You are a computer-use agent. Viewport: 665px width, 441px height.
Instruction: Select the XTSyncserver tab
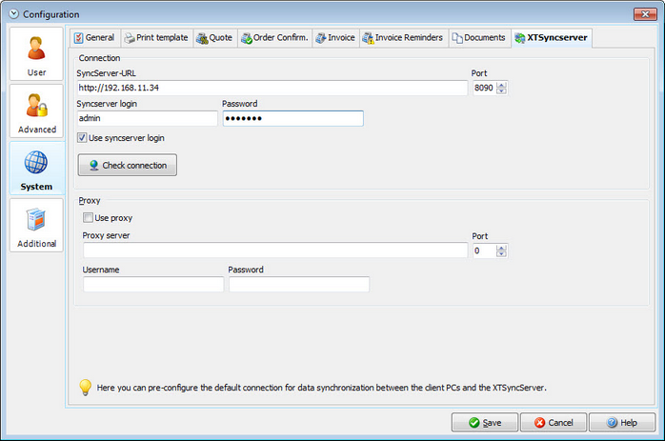point(552,38)
